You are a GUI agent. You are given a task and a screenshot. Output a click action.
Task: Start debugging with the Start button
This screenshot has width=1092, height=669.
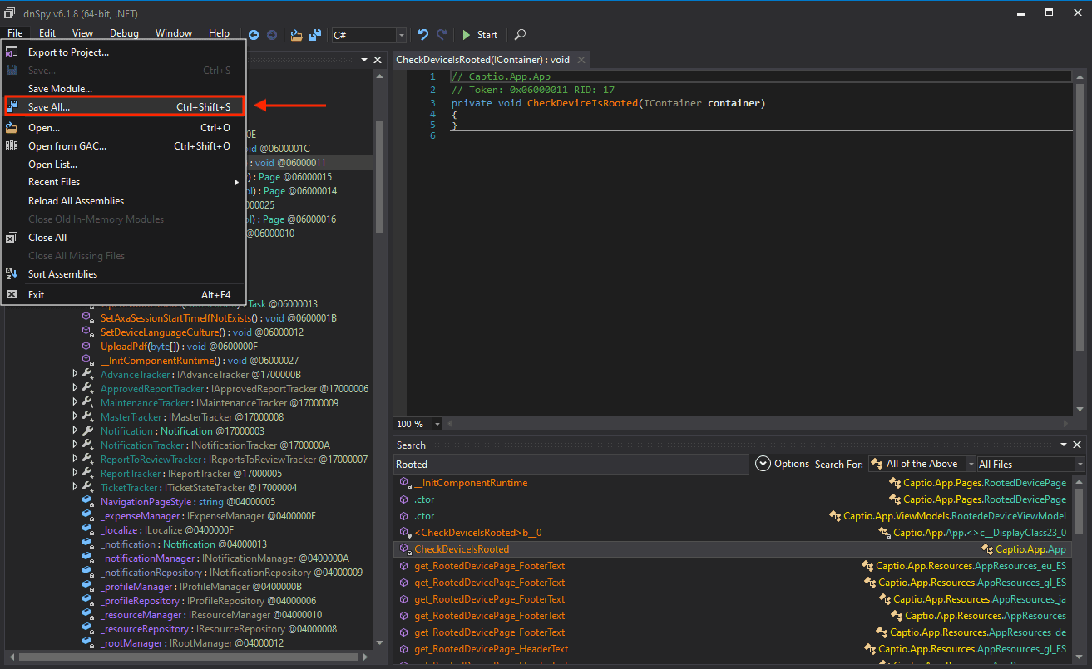pyautogui.click(x=480, y=35)
